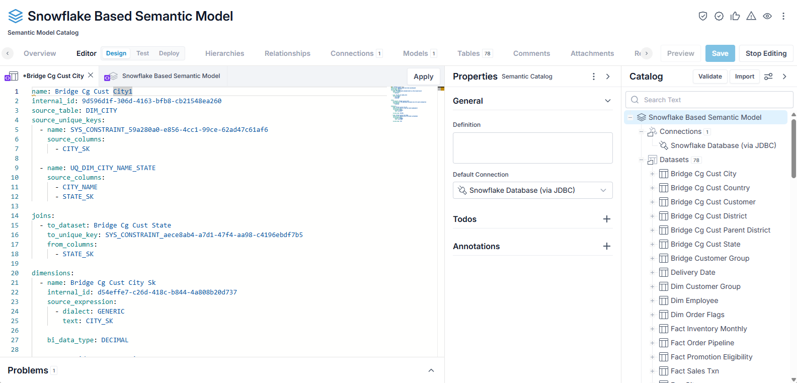Collapse the Snowflake Based Semantic Model tree node
The height and width of the screenshot is (383, 797).
coord(630,117)
